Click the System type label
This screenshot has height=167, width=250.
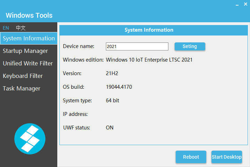[x=77, y=101]
